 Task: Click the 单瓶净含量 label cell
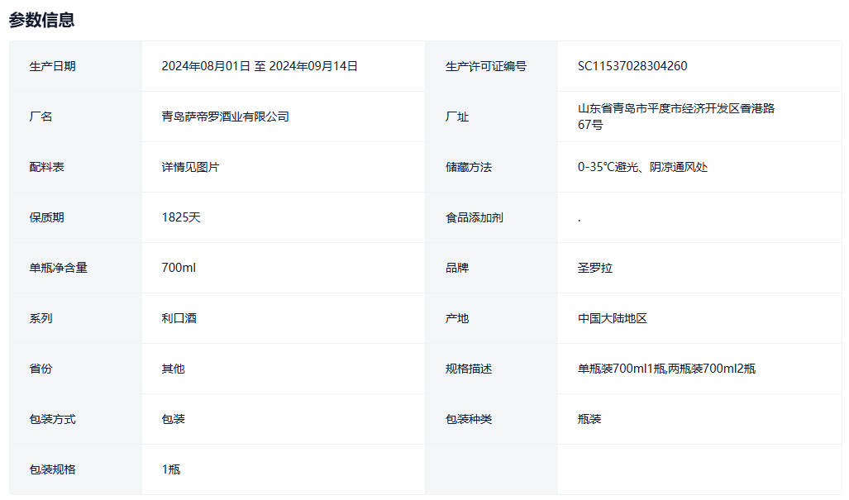pos(58,268)
